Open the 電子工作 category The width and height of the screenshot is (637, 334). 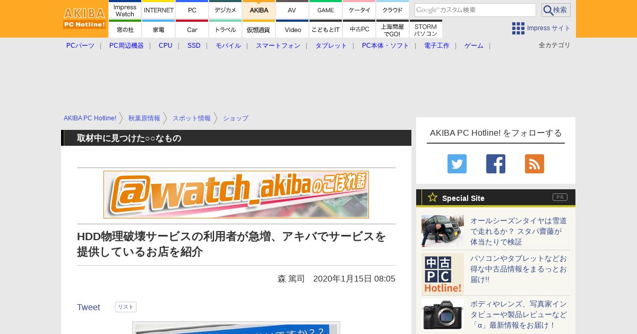coord(437,46)
